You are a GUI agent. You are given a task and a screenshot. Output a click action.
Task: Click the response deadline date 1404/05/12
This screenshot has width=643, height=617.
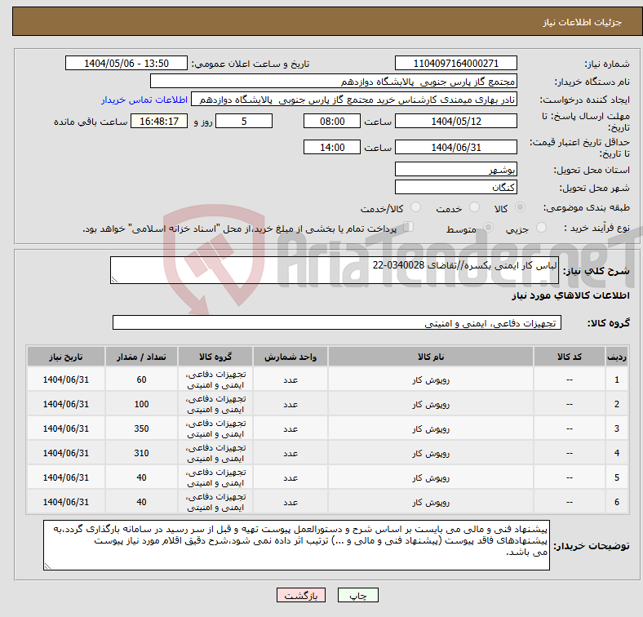[455, 122]
